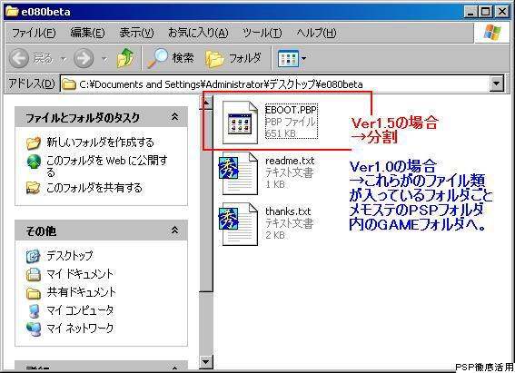The width and height of the screenshot is (515, 373).
Task: Expand the address bar dropdown arrow
Action: [x=496, y=83]
